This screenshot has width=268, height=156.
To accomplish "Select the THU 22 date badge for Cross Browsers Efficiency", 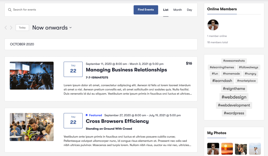I will click(x=73, y=121).
